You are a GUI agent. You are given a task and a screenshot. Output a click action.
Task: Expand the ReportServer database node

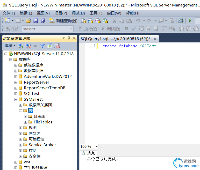tap(16, 82)
